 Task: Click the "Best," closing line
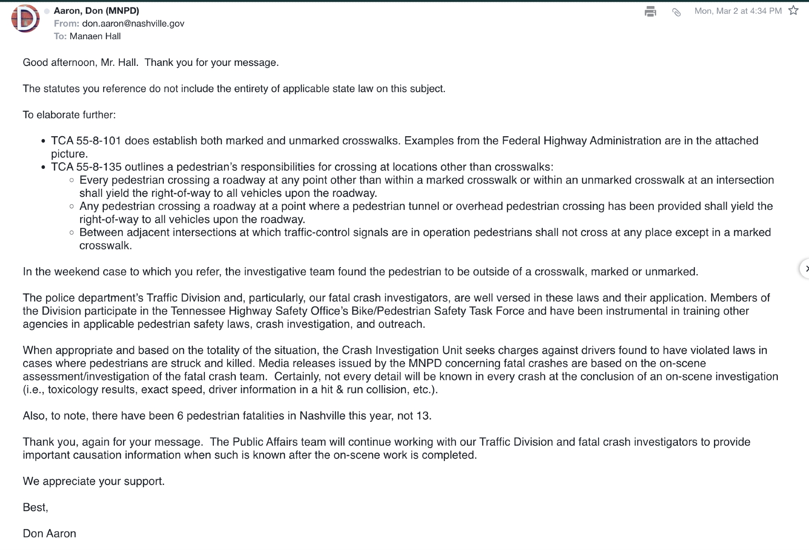36,508
